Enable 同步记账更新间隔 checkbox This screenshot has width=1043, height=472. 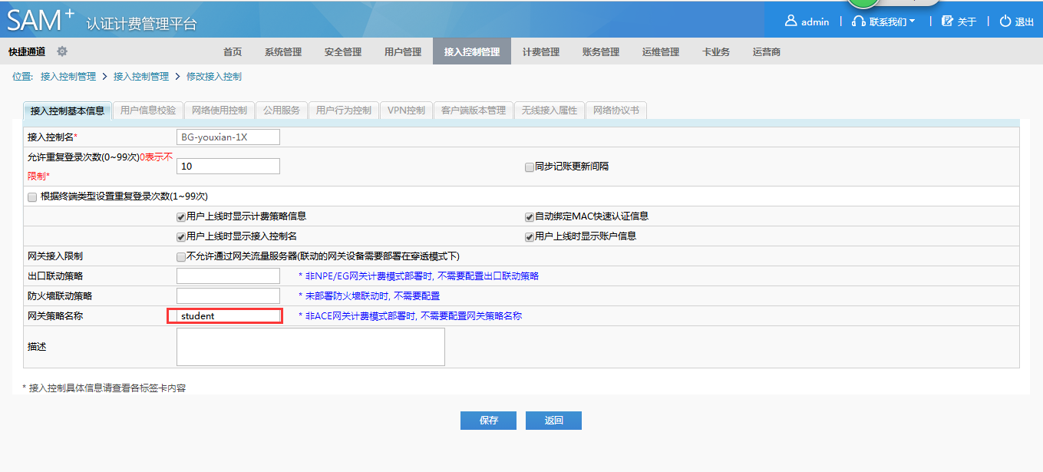(530, 167)
